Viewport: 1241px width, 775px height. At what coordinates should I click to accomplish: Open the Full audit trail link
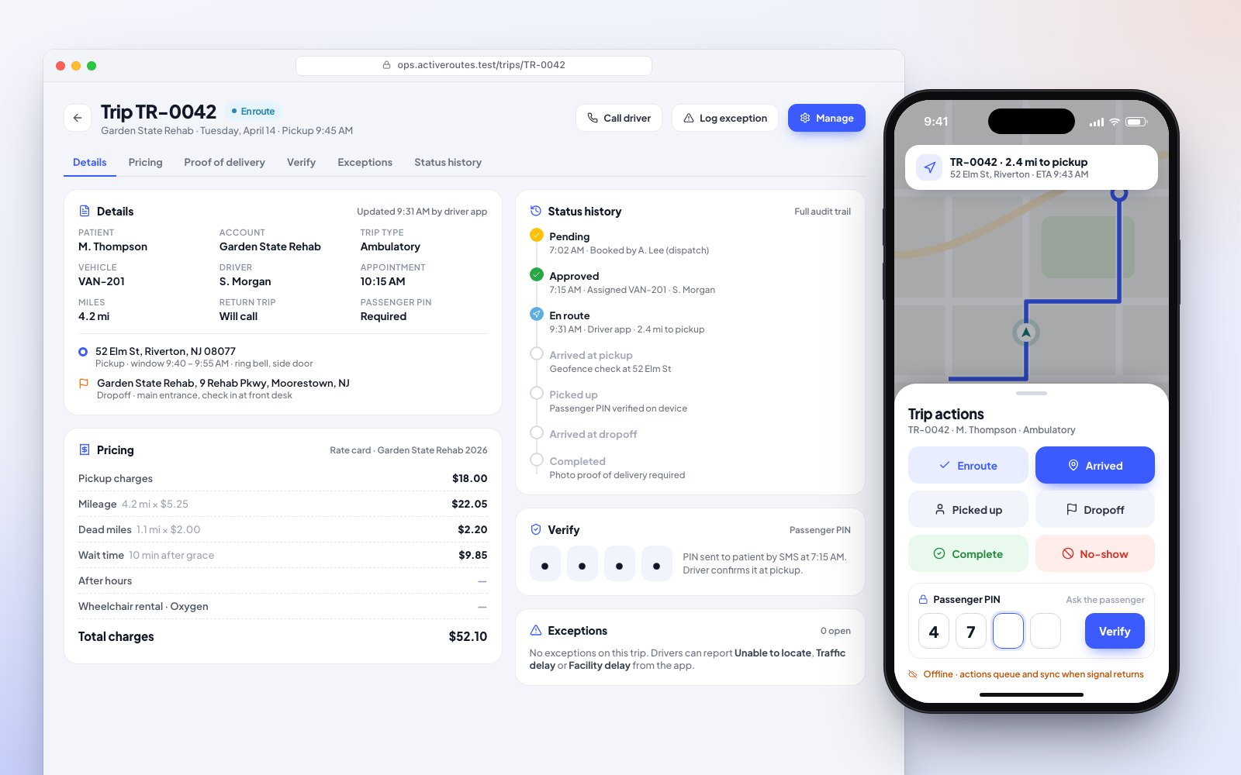tap(822, 212)
